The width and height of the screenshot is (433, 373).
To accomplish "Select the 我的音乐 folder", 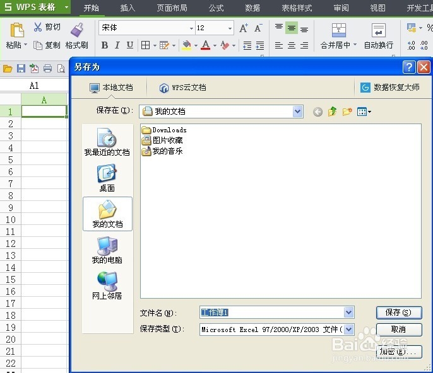I will point(162,151).
